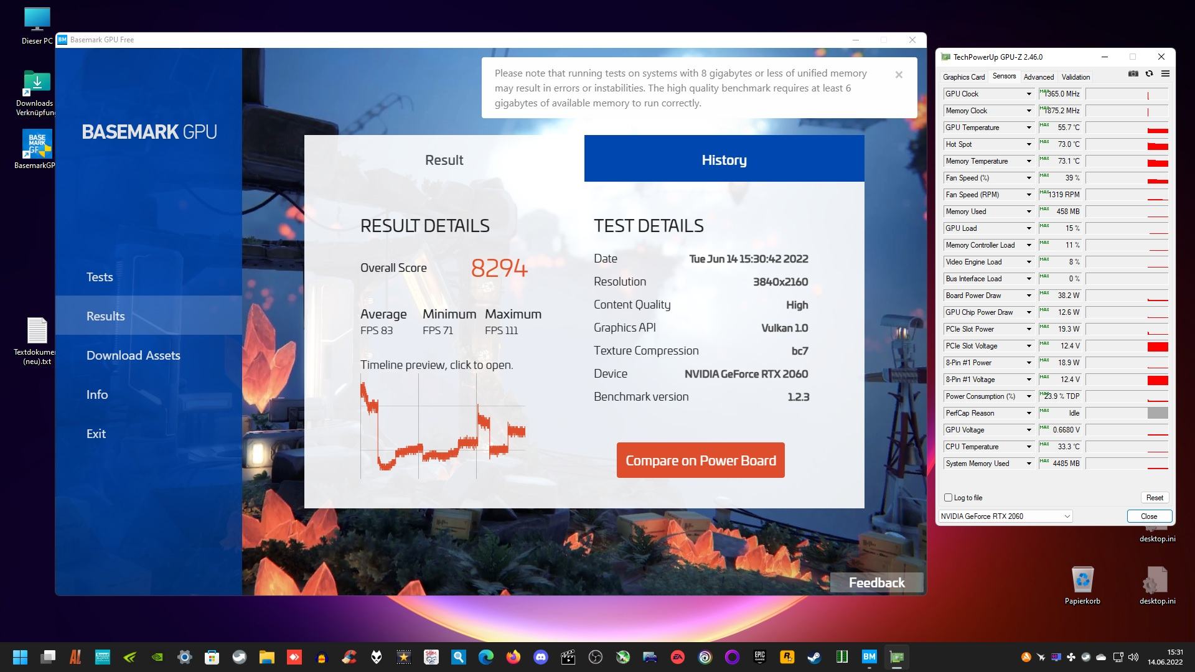Open Discord from the taskbar

541,657
